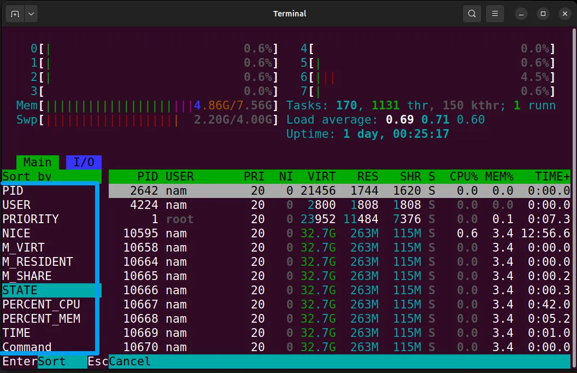Select the root process PID 1

coord(339,219)
